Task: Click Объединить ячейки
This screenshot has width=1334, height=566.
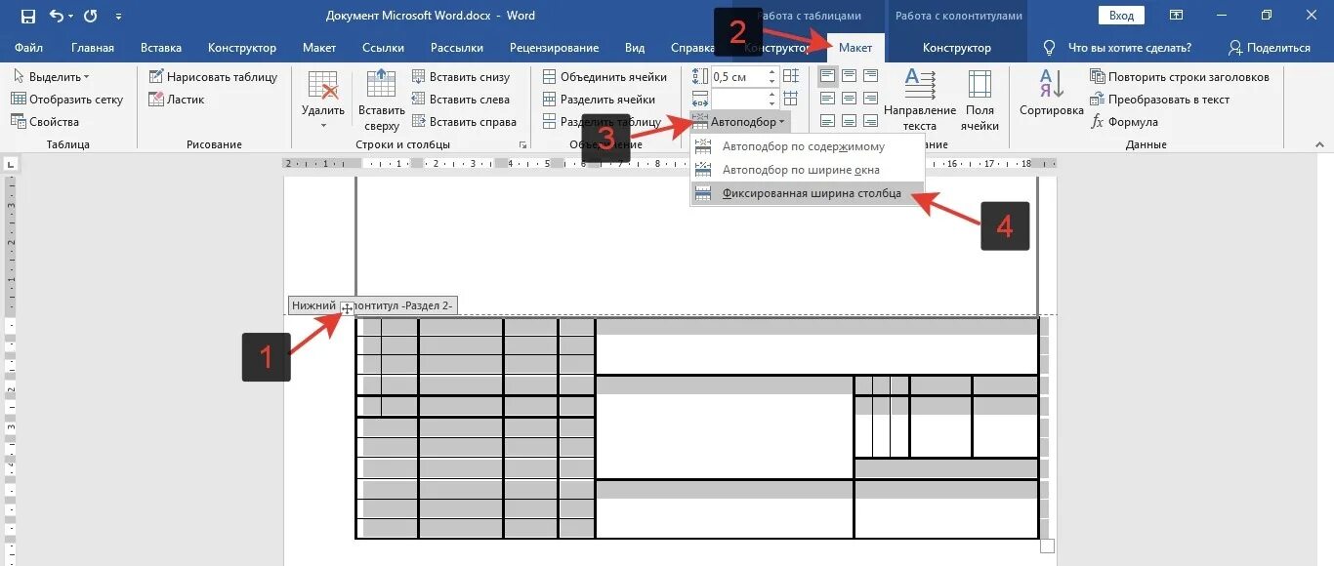Action: click(x=604, y=77)
